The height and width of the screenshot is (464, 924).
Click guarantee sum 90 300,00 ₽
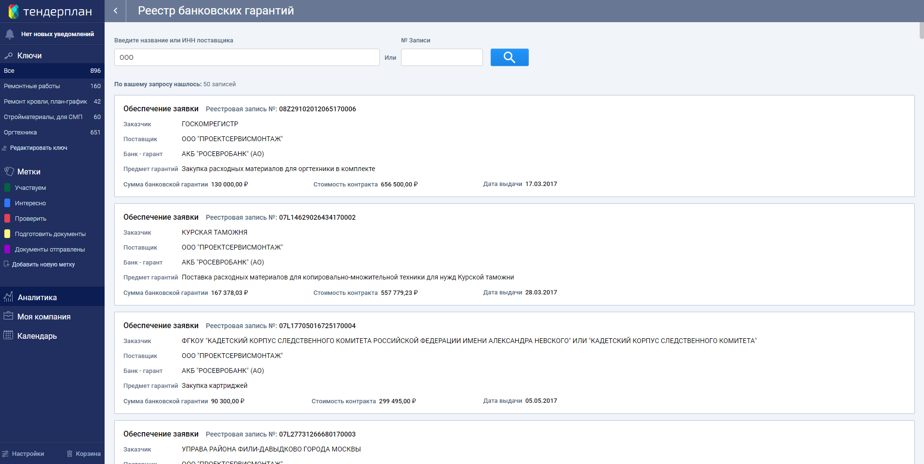tap(228, 401)
